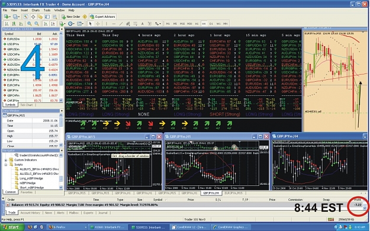Select the equidistant channel tool
The height and width of the screenshot is (231, 370).
click(x=128, y=24)
